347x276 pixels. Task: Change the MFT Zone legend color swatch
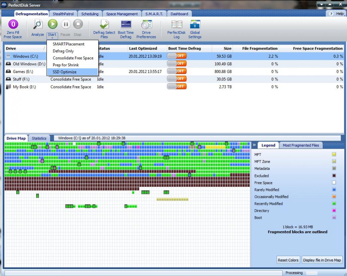click(x=334, y=161)
